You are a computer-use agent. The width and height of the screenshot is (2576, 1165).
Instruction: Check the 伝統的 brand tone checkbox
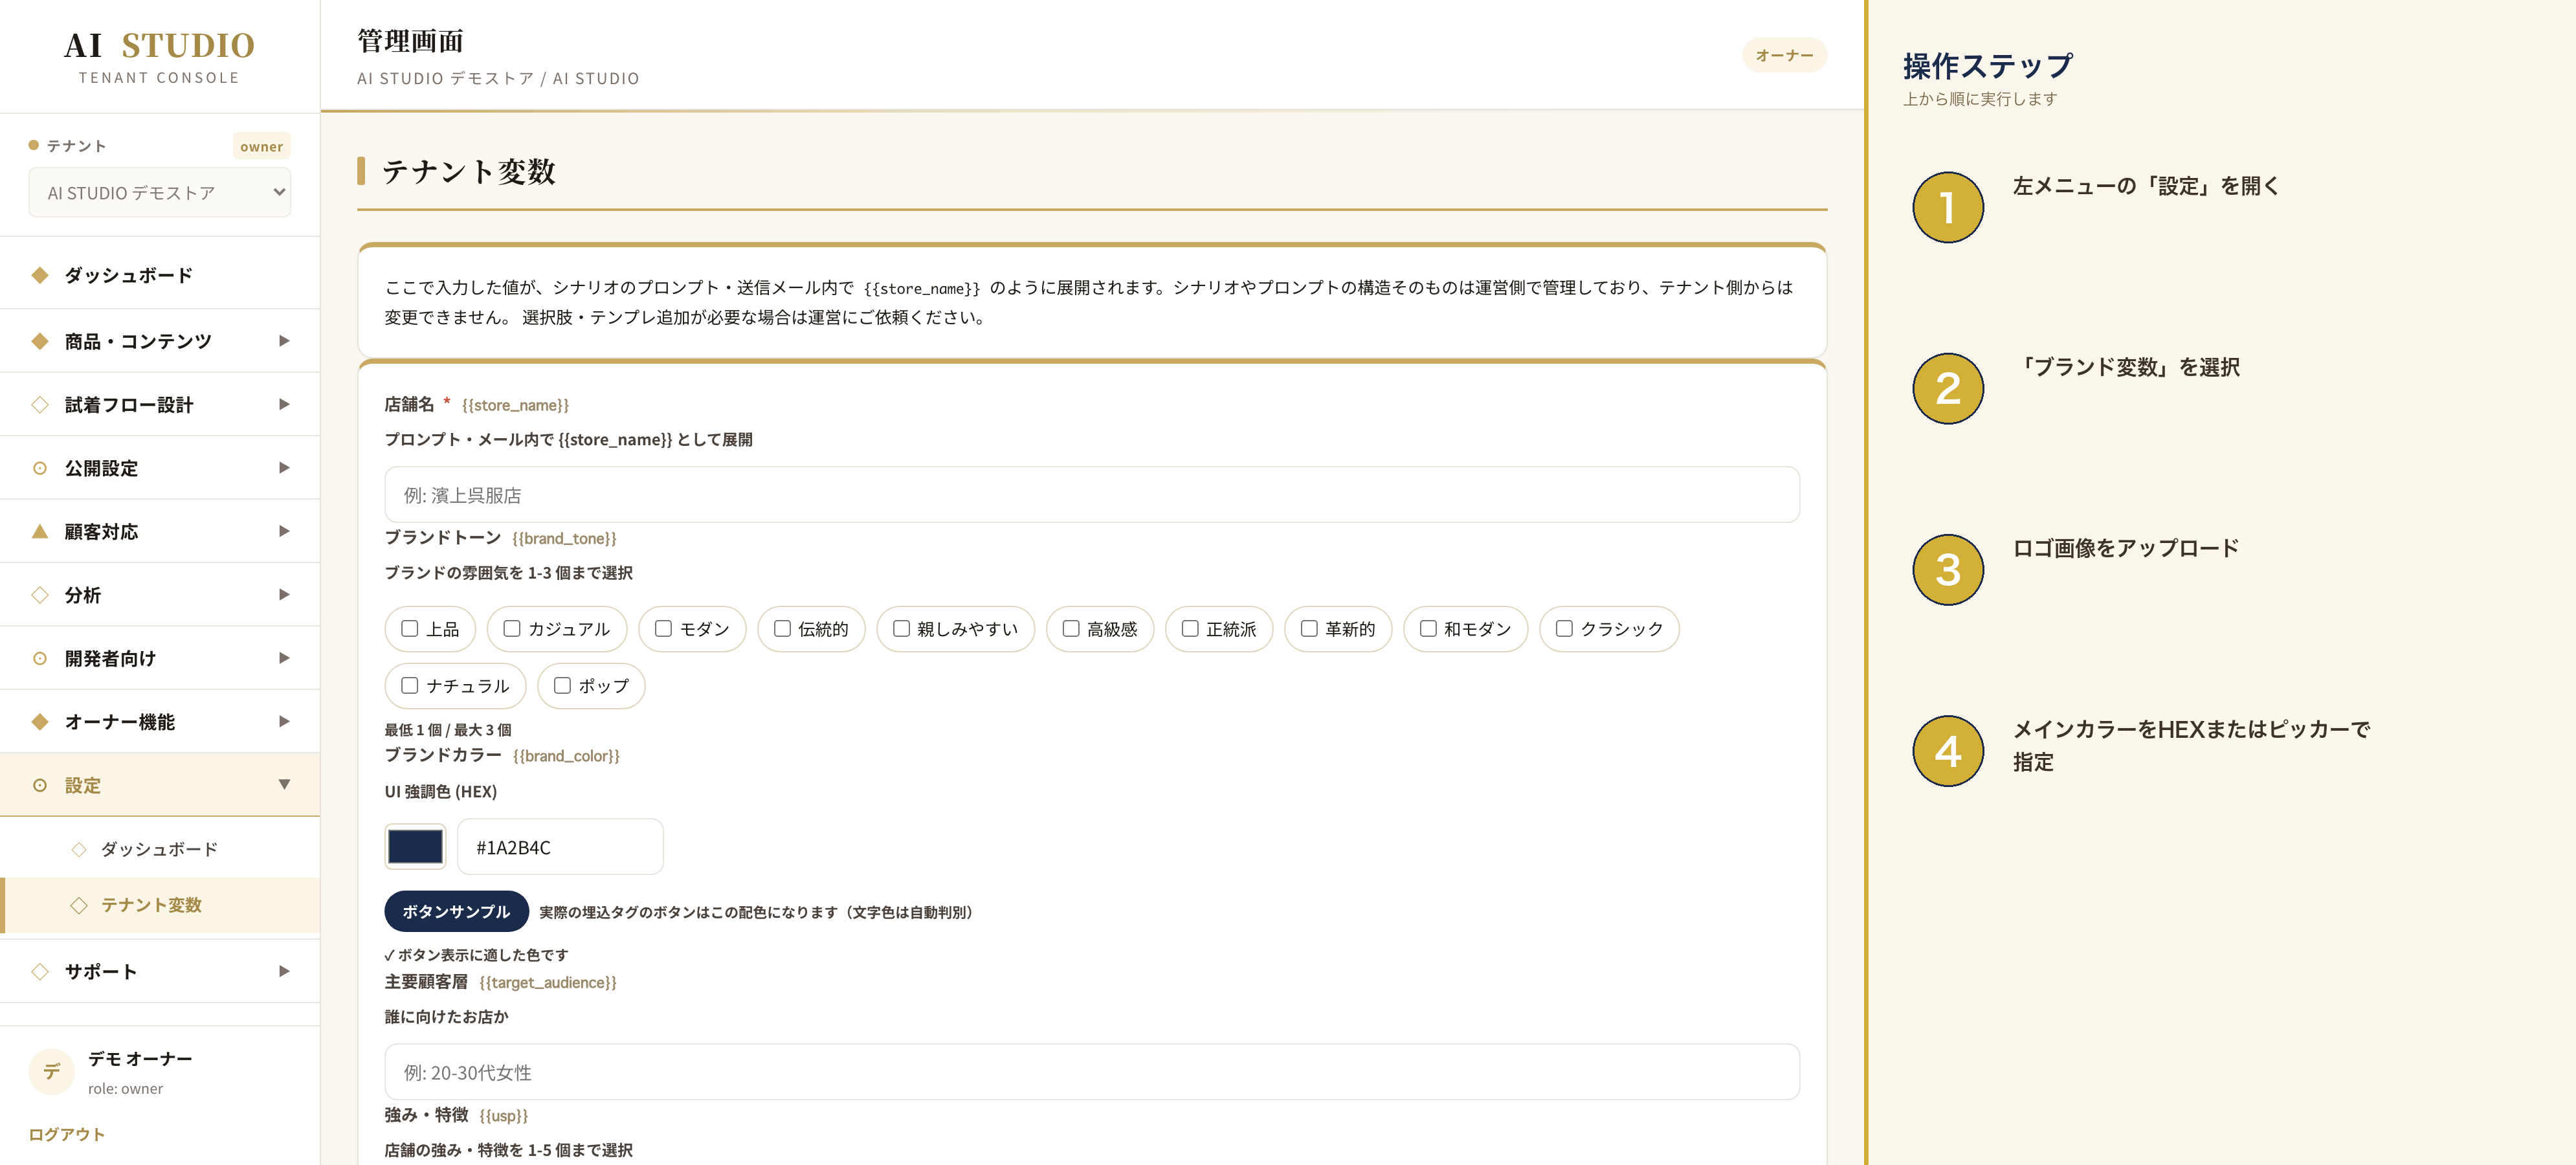click(x=782, y=628)
